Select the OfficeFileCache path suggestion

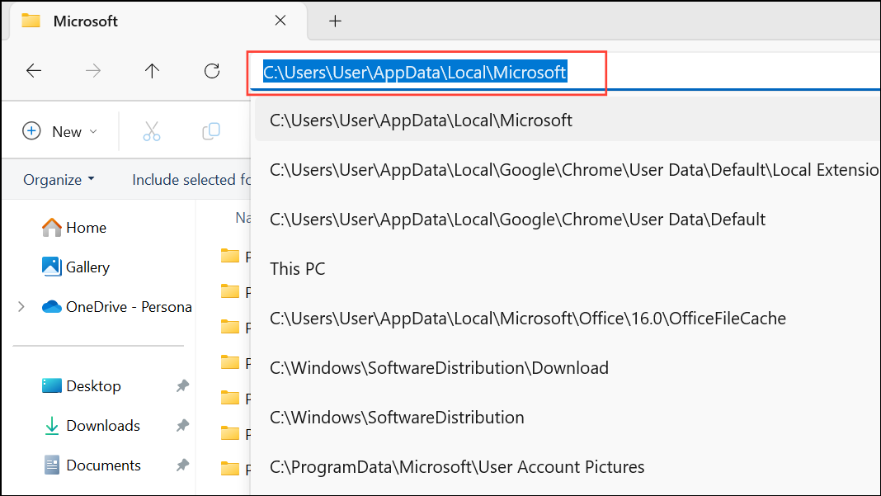pyautogui.click(x=527, y=319)
